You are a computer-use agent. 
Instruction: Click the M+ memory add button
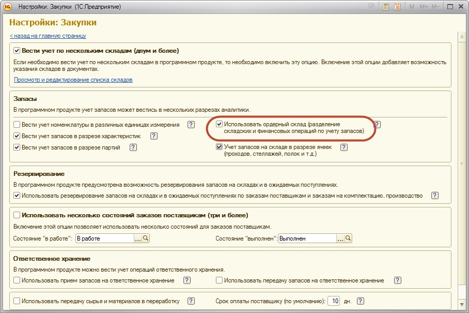tap(424, 7)
